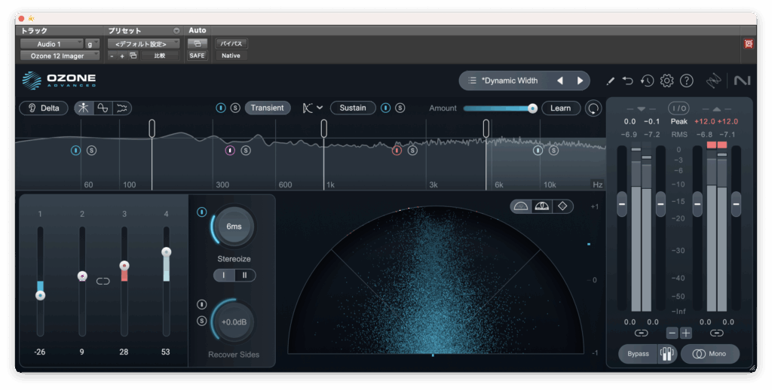Viewport: 772px width, 390px height.
Task: Toggle the Stereoize power button
Action: (201, 212)
